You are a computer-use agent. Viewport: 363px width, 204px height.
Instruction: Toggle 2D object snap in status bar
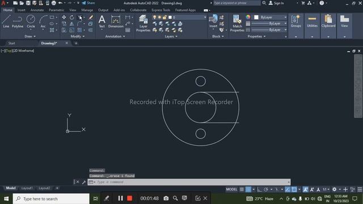click(x=294, y=189)
